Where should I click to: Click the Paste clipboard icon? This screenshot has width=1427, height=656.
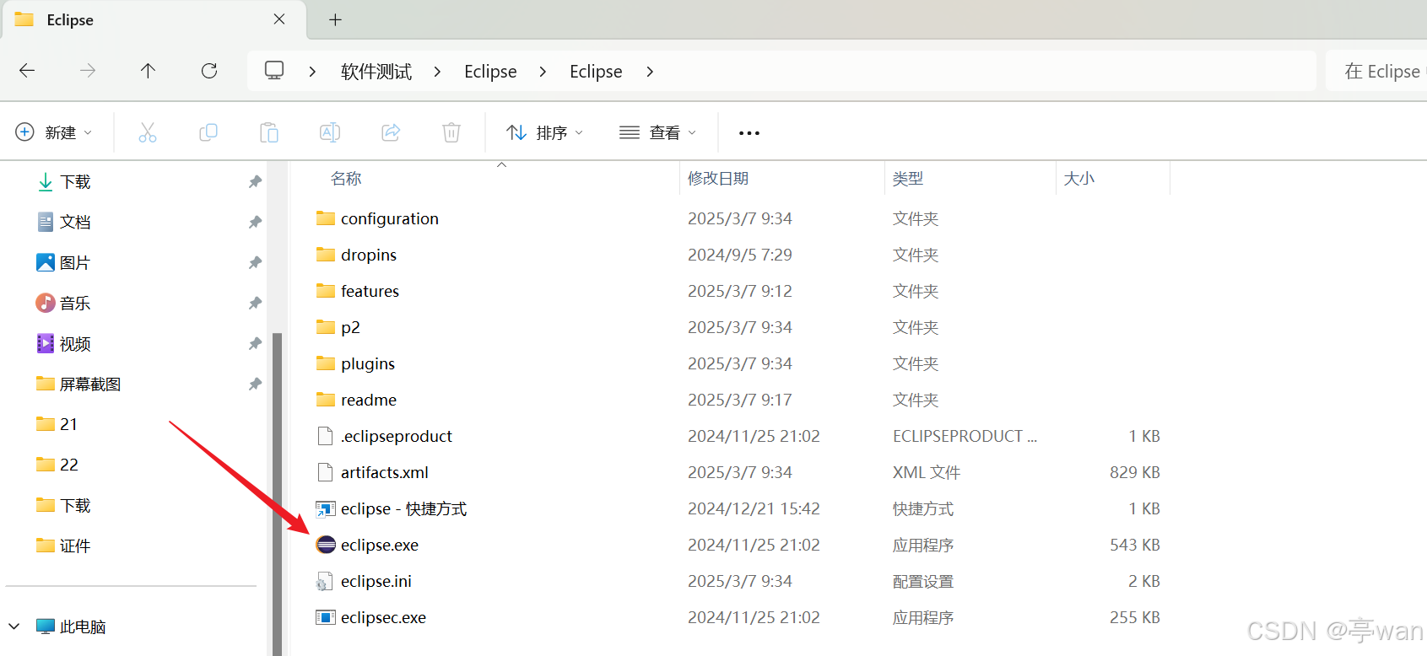(269, 132)
